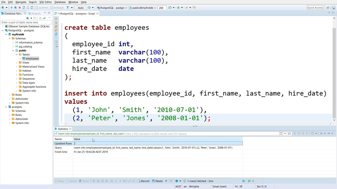The width and height of the screenshot is (337, 189).
Task: Maximize results panel with expand icon
Action: pyautogui.click(x=281, y=134)
